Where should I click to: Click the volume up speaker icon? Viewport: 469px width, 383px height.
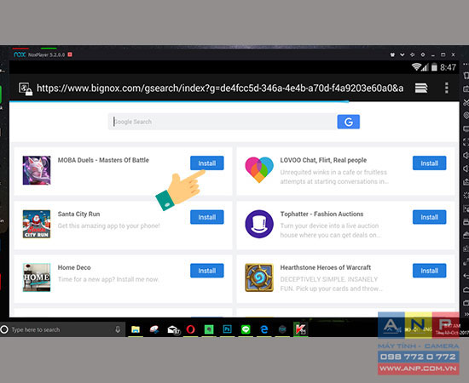(x=466, y=155)
